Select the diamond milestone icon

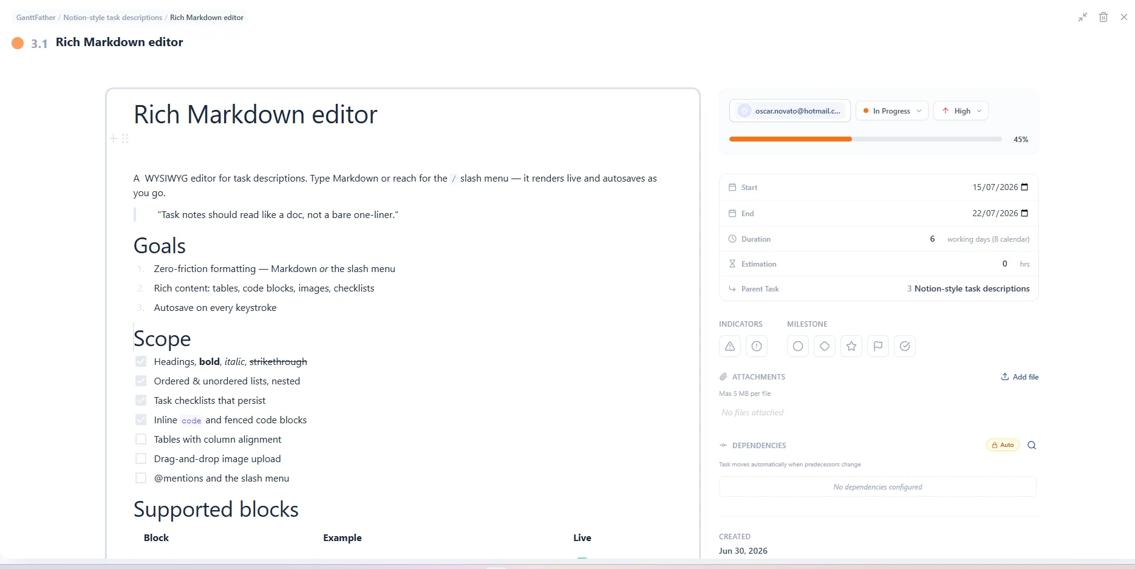point(825,346)
